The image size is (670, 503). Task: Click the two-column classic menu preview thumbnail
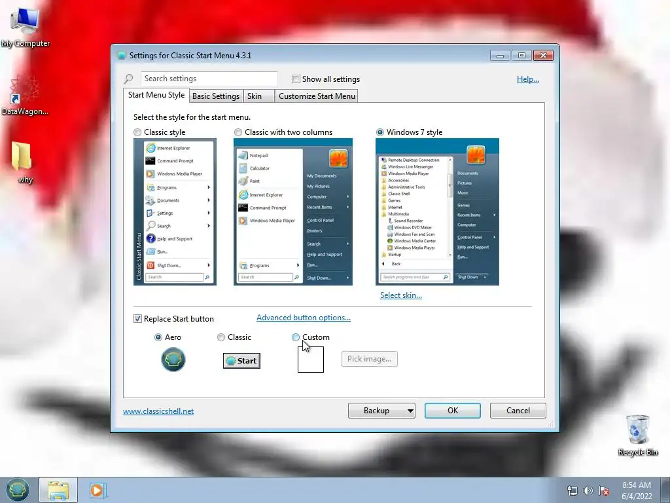pyautogui.click(x=293, y=212)
